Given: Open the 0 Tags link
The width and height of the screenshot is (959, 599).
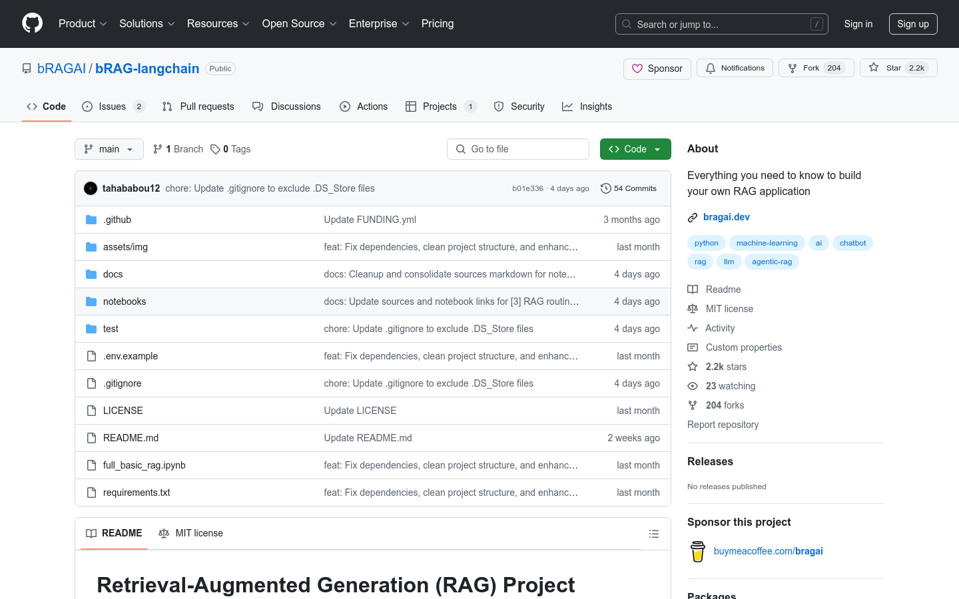Looking at the screenshot, I should click(230, 149).
